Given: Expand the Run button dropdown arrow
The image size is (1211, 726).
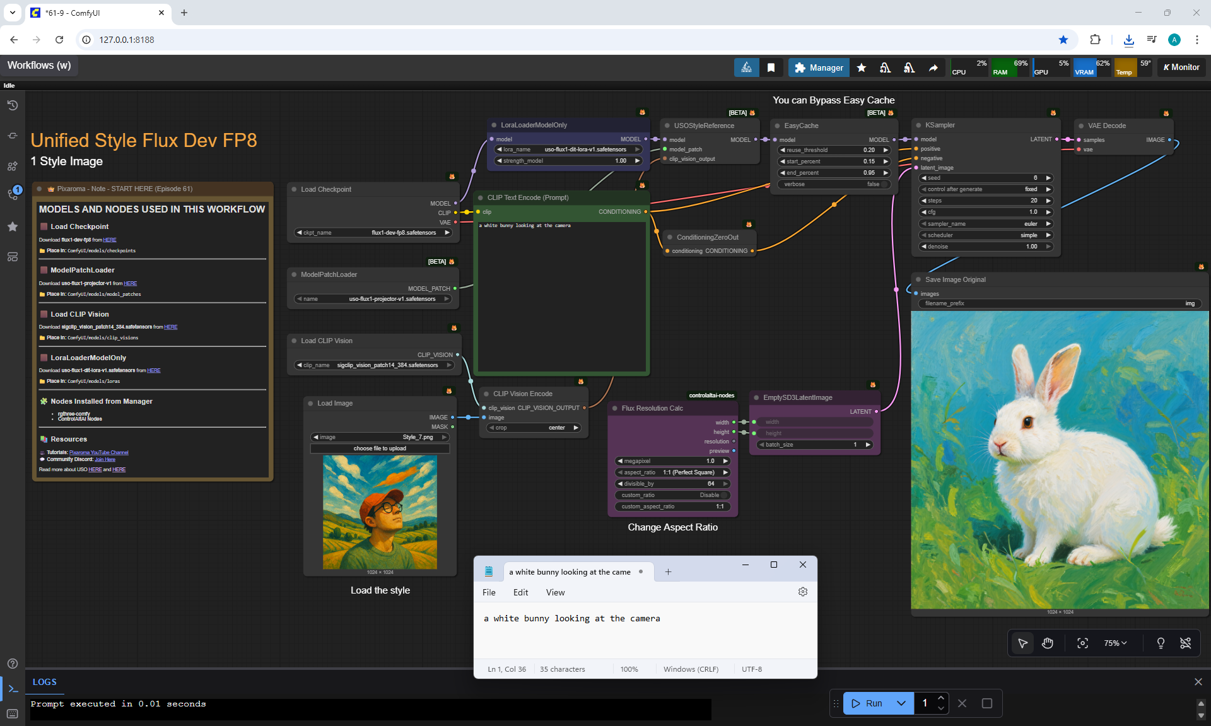Looking at the screenshot, I should (x=901, y=703).
